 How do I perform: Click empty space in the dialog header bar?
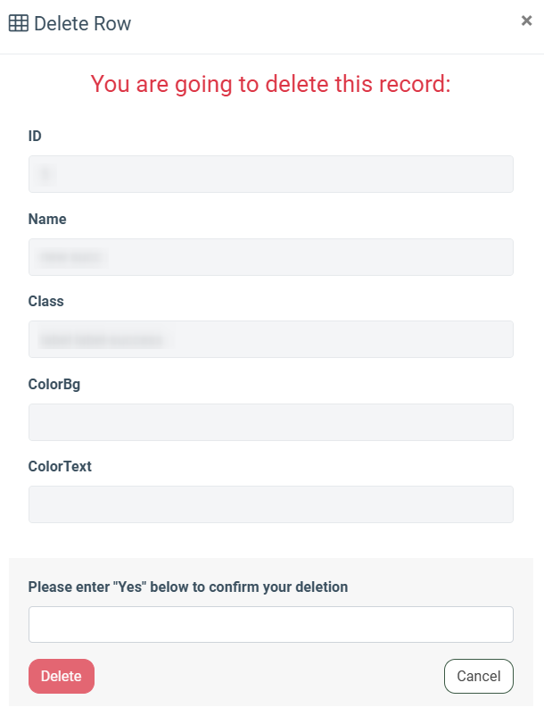pyautogui.click(x=321, y=24)
